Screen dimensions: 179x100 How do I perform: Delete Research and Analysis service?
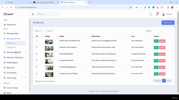click(162, 47)
